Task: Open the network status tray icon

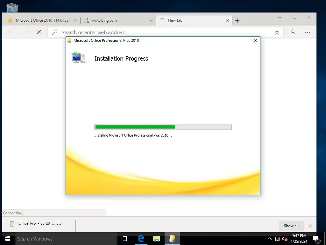Action: (277, 239)
